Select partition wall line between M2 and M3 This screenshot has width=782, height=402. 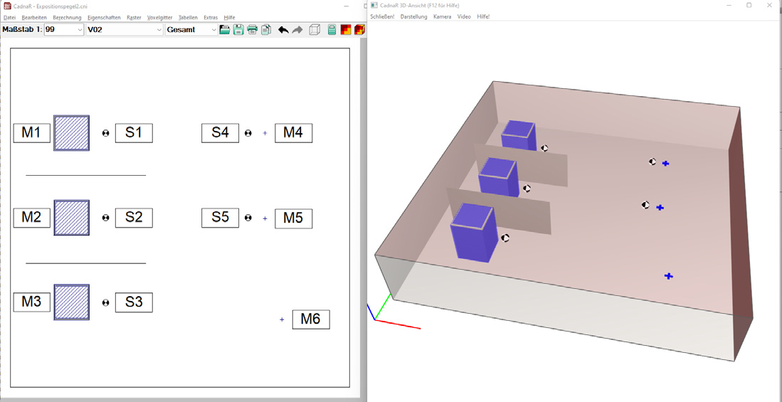click(x=86, y=263)
